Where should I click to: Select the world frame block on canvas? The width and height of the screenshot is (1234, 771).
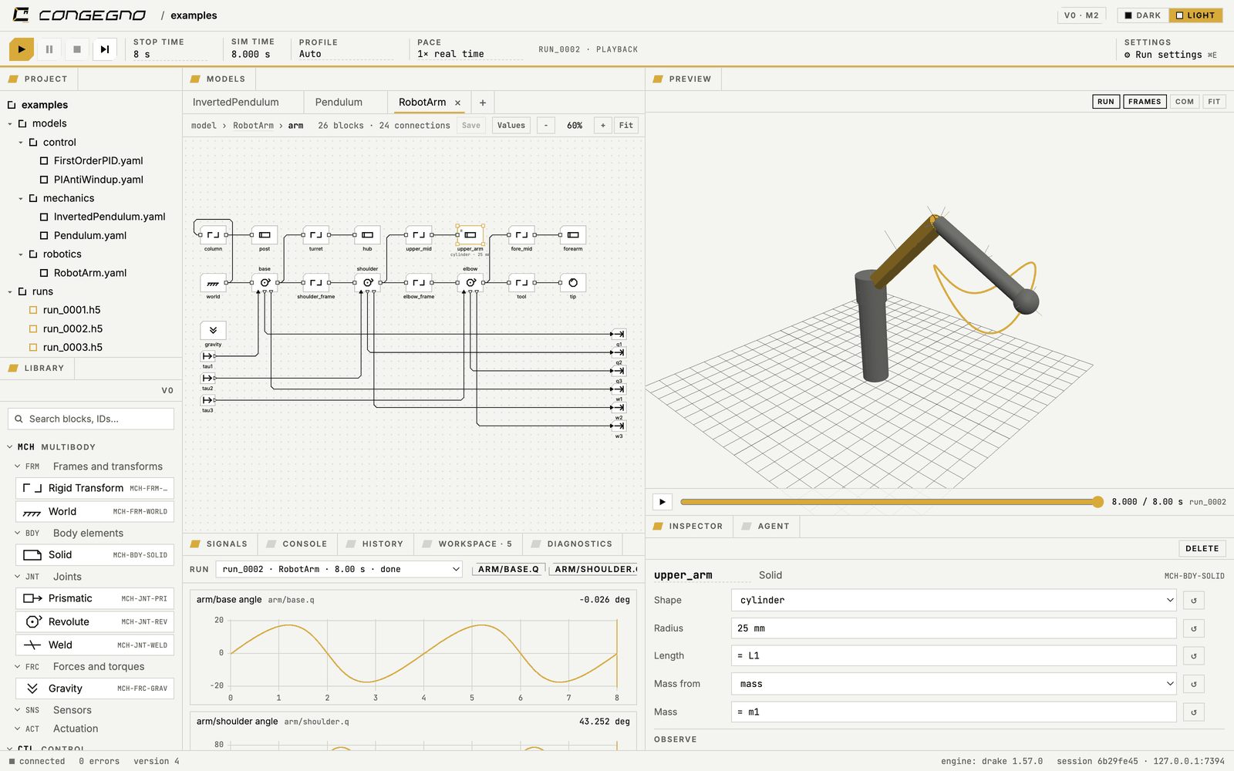(x=213, y=283)
